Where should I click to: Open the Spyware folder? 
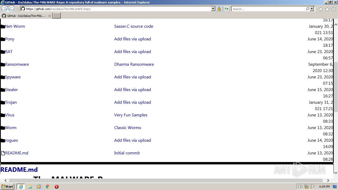tap(13, 77)
